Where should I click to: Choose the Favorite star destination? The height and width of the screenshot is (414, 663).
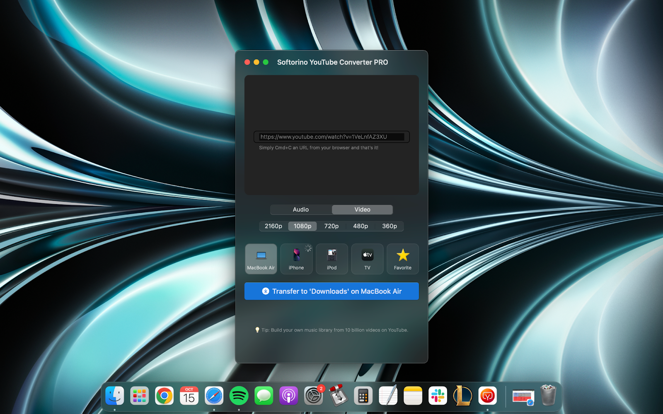403,259
